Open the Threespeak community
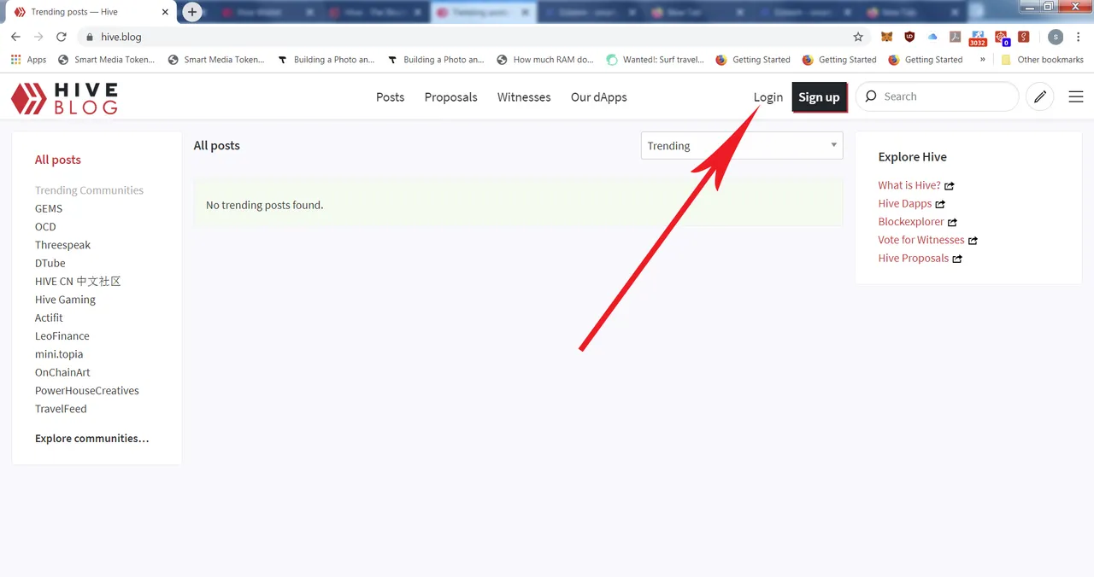1094x577 pixels. click(62, 245)
